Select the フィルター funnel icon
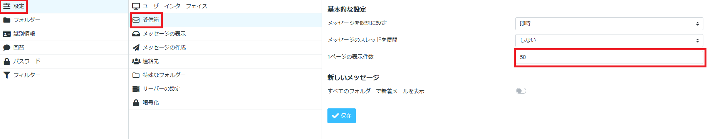 pos(7,75)
